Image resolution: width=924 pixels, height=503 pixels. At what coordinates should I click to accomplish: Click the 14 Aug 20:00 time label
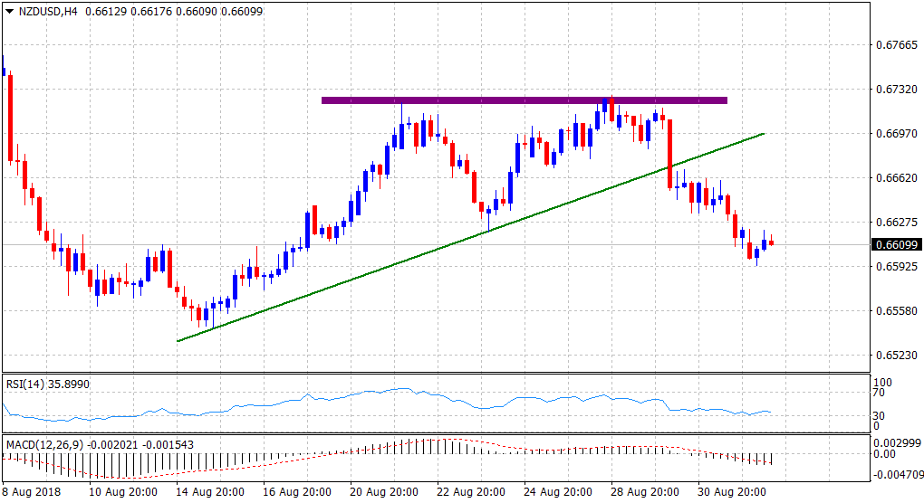click(210, 492)
